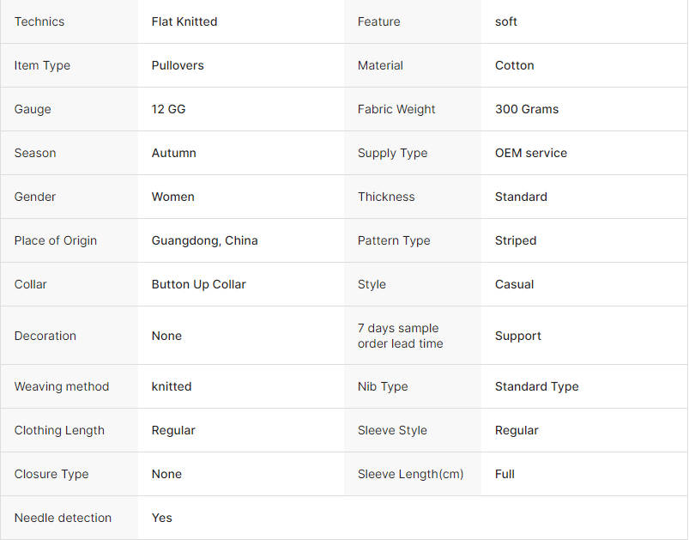Click the Sleeve Length(cm) label
Image resolution: width=689 pixels, height=540 pixels.
click(x=410, y=474)
